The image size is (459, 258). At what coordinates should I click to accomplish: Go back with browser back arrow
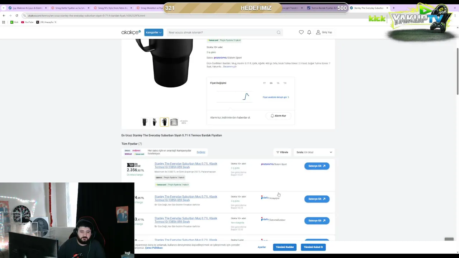(x=4, y=15)
